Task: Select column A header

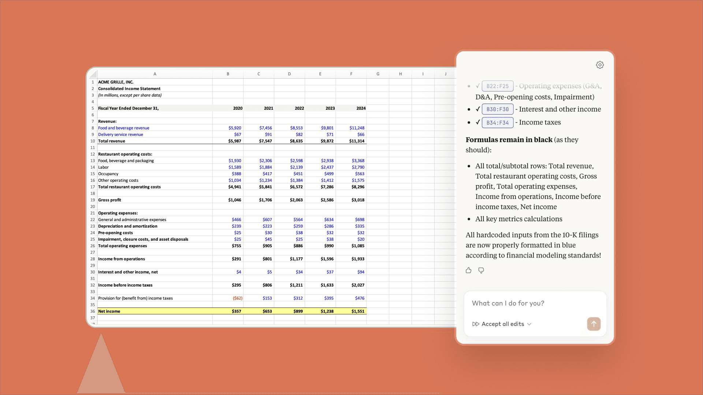Action: [x=155, y=74]
